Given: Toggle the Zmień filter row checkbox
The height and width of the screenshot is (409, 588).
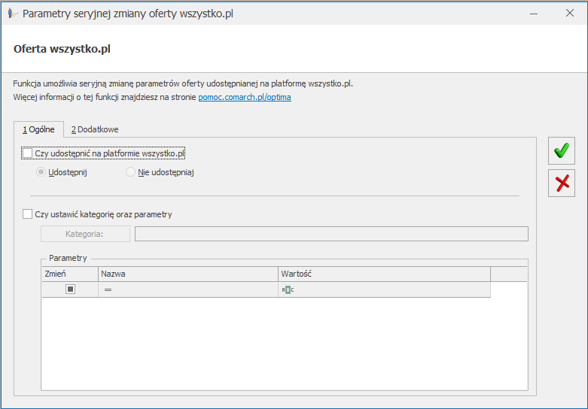Looking at the screenshot, I should tap(70, 289).
